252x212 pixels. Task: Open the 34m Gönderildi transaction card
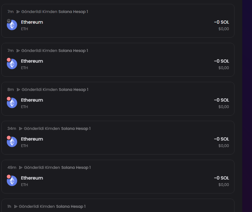click(x=118, y=138)
